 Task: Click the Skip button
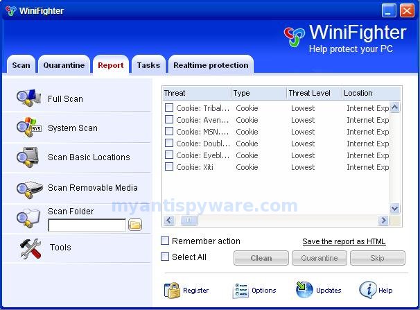click(x=378, y=258)
